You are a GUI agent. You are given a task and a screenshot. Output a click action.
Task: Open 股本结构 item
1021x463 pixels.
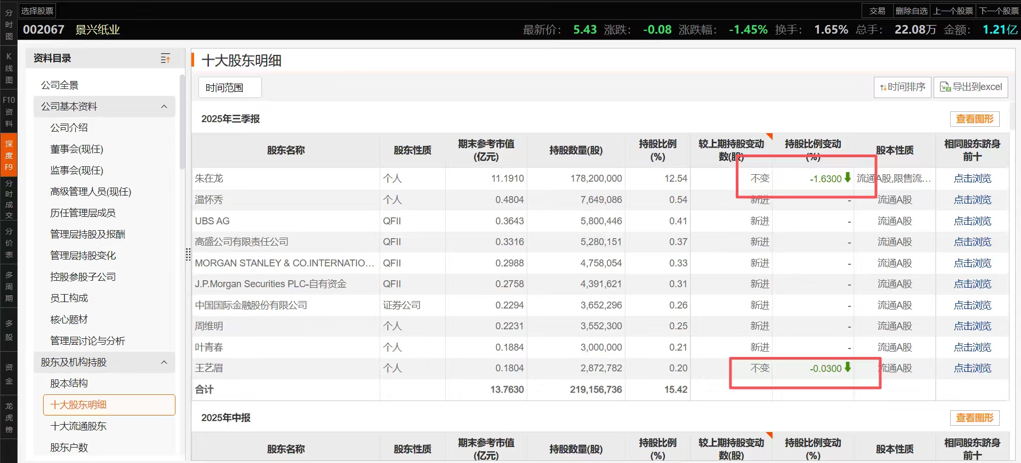click(x=69, y=384)
